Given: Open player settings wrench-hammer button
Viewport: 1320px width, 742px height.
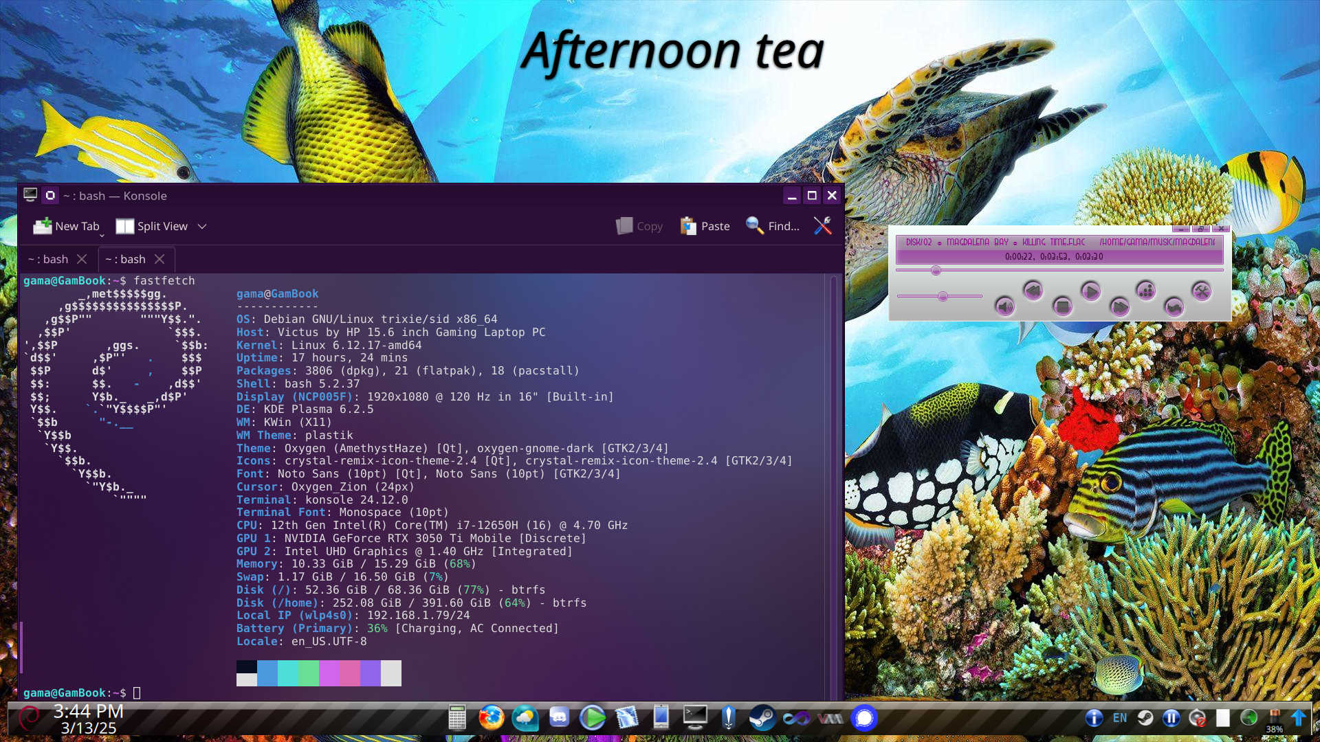Looking at the screenshot, I should coord(1201,291).
